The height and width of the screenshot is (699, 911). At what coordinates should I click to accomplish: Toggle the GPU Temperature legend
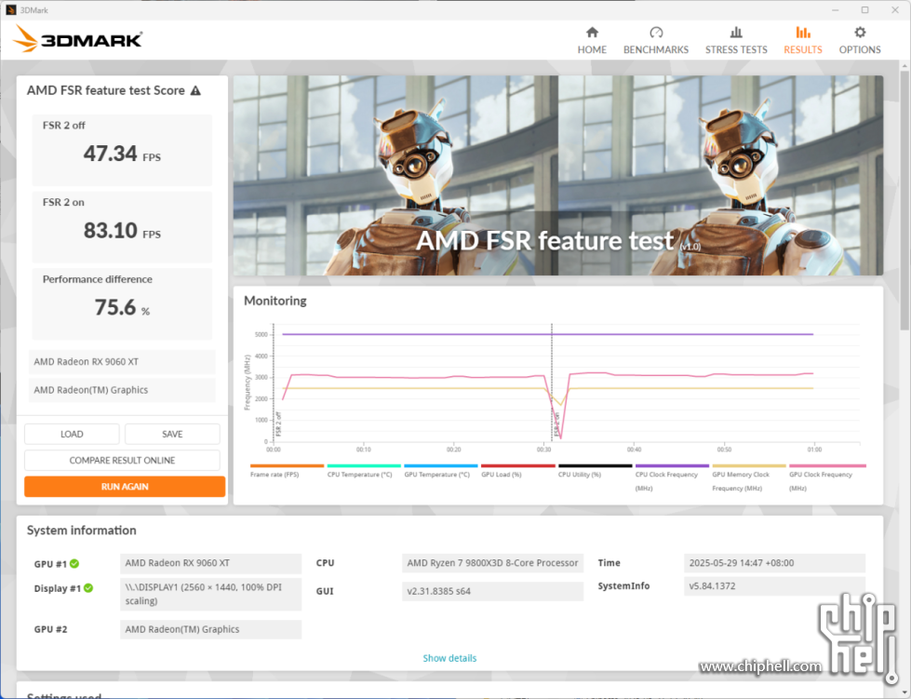tap(440, 471)
